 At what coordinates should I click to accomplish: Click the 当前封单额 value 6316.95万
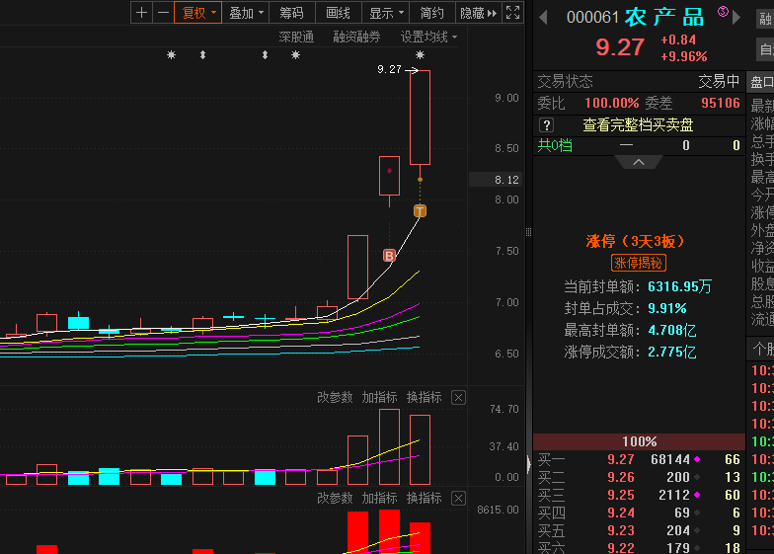tap(679, 286)
